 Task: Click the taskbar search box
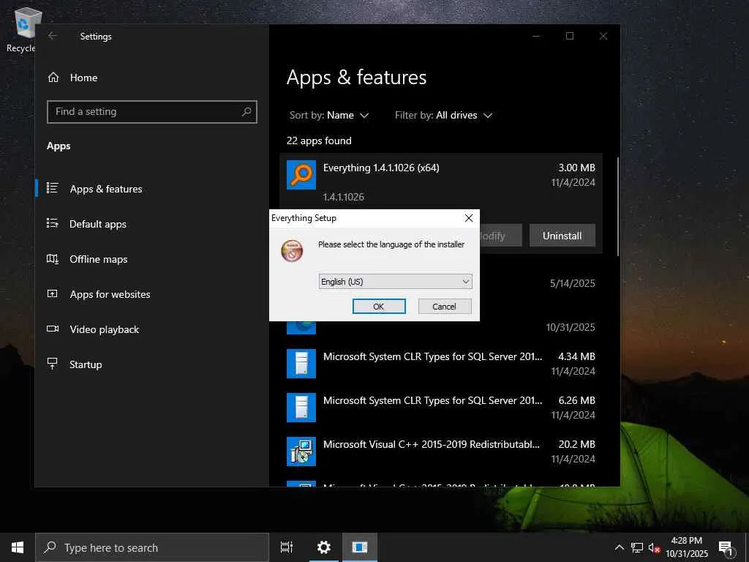[152, 547]
